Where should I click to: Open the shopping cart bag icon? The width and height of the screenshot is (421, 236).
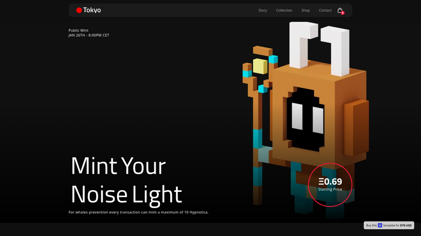pos(339,10)
